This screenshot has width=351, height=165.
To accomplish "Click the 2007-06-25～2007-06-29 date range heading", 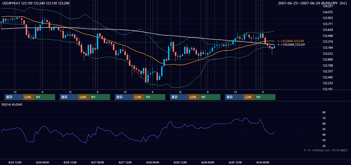I will (313, 3).
